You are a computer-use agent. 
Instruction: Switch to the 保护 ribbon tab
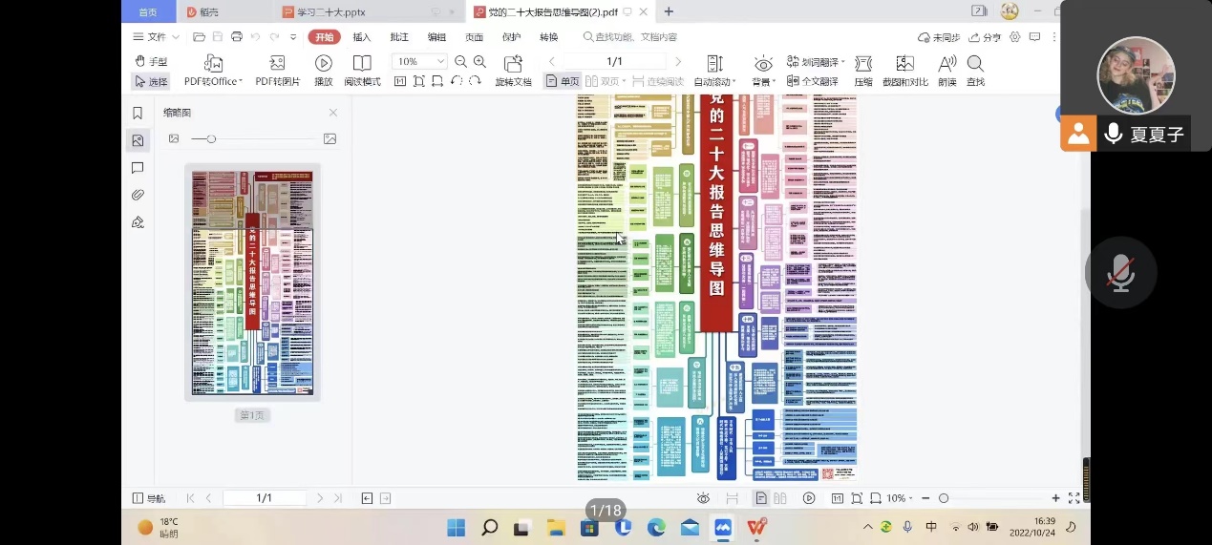tap(511, 37)
